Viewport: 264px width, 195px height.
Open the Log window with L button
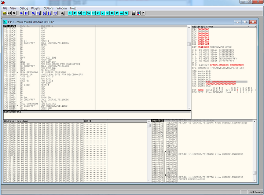[70, 13]
